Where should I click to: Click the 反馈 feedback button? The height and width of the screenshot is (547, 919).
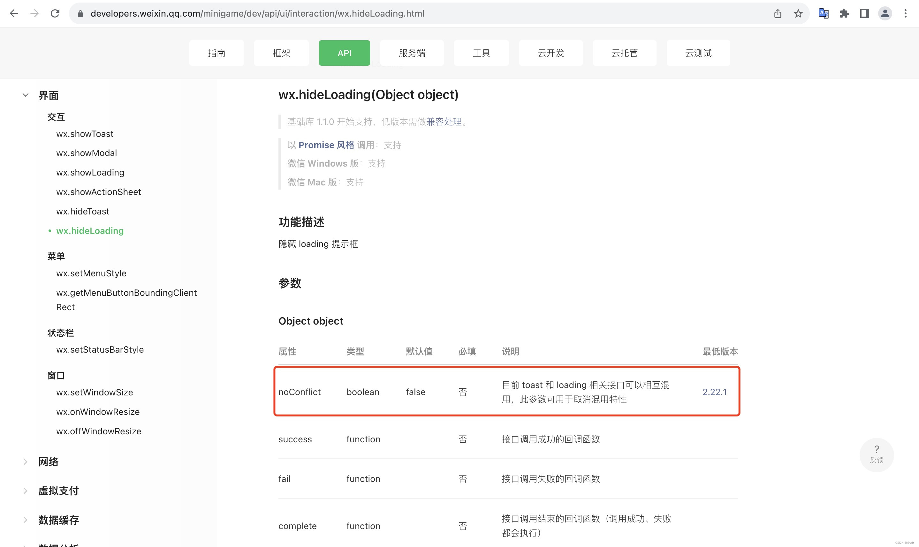(877, 455)
